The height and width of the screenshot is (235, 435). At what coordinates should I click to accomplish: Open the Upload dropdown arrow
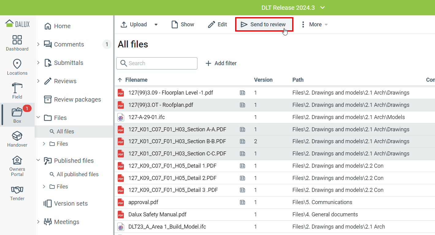[x=156, y=24]
